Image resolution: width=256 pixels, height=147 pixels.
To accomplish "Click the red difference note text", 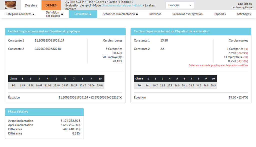I will coord(218,65).
